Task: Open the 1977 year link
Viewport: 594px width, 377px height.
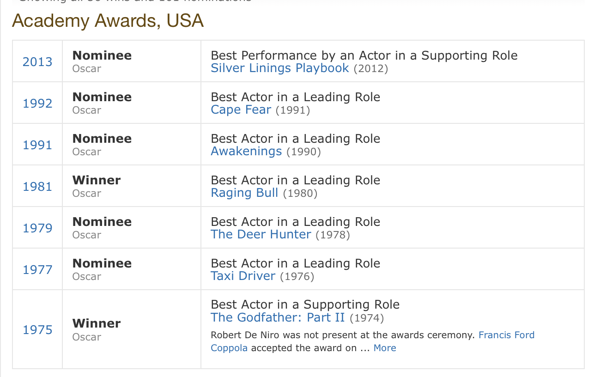Action: tap(37, 269)
